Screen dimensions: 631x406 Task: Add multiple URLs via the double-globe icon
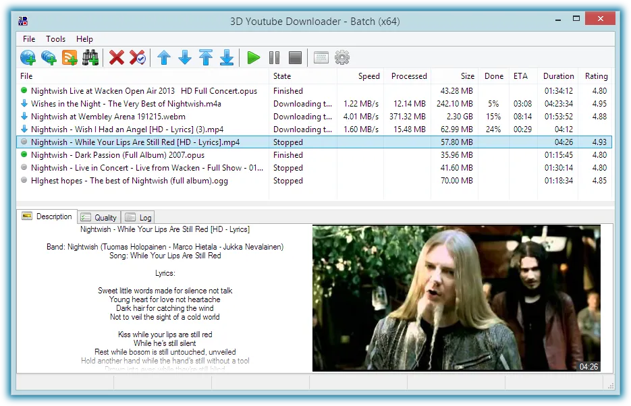click(48, 57)
